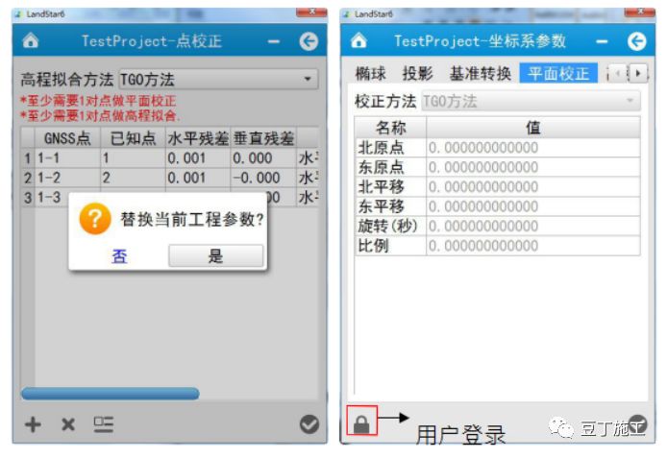Switch to the 投影 tab
Image resolution: width=667 pixels, height=458 pixels.
click(417, 74)
